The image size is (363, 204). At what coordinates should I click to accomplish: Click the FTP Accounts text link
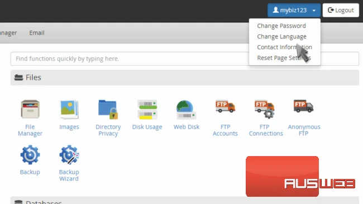225,130
